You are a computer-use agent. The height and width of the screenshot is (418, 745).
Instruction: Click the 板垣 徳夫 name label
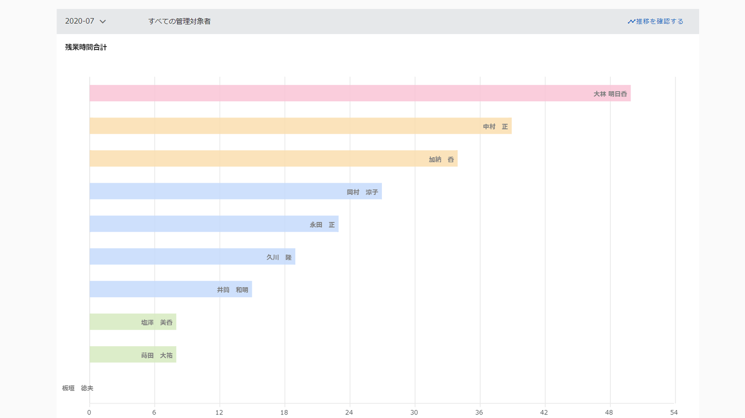click(77, 388)
